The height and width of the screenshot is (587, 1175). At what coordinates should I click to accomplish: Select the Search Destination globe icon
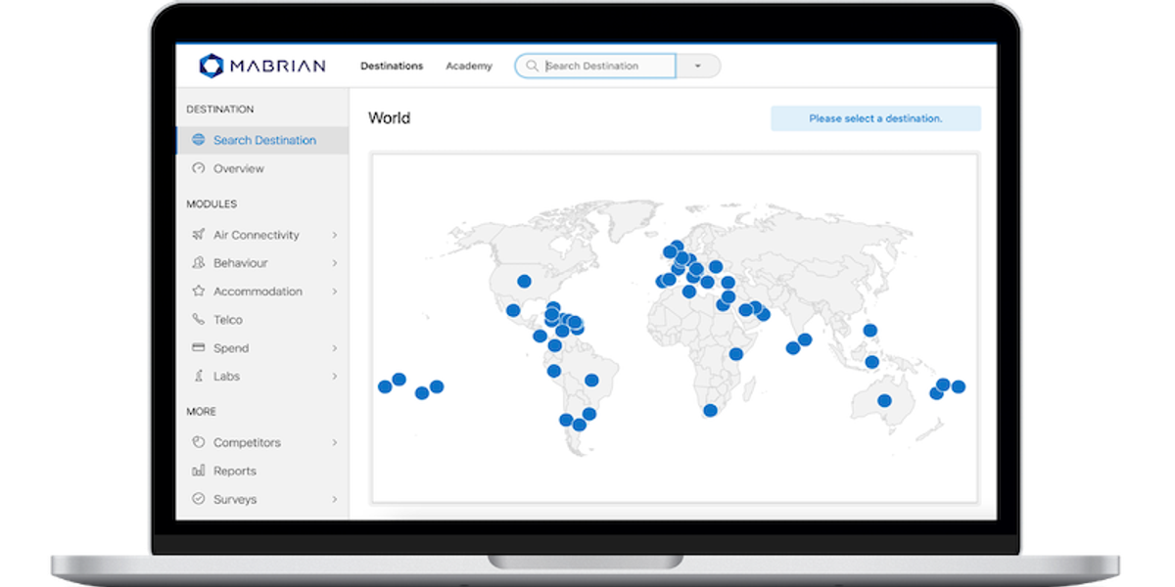[199, 140]
